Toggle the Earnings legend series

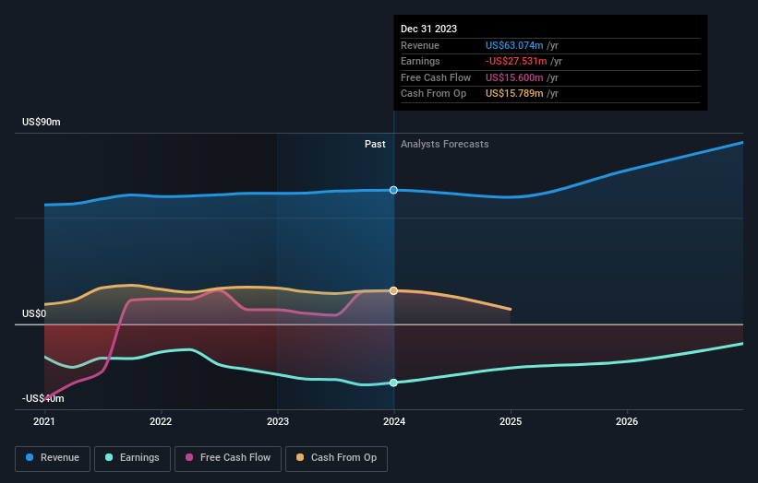132,458
